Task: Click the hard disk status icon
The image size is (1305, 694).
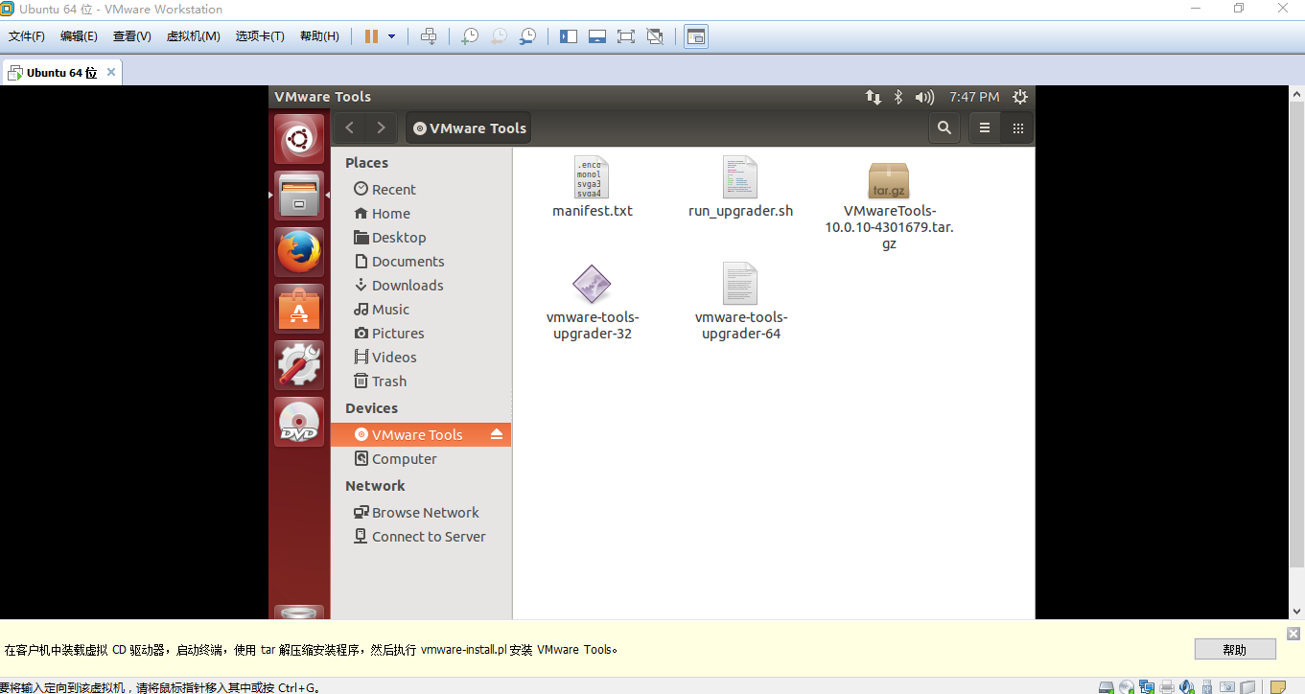Action: click(1106, 686)
